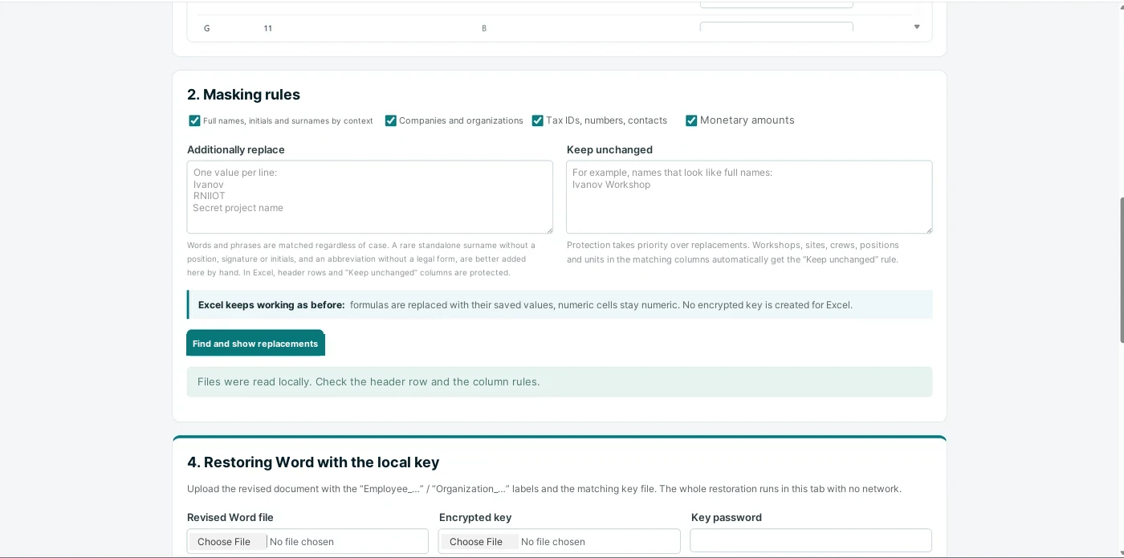Click 'Upload the revised document' instruction text
Screen dimensions: 1124x558
(x=544, y=489)
